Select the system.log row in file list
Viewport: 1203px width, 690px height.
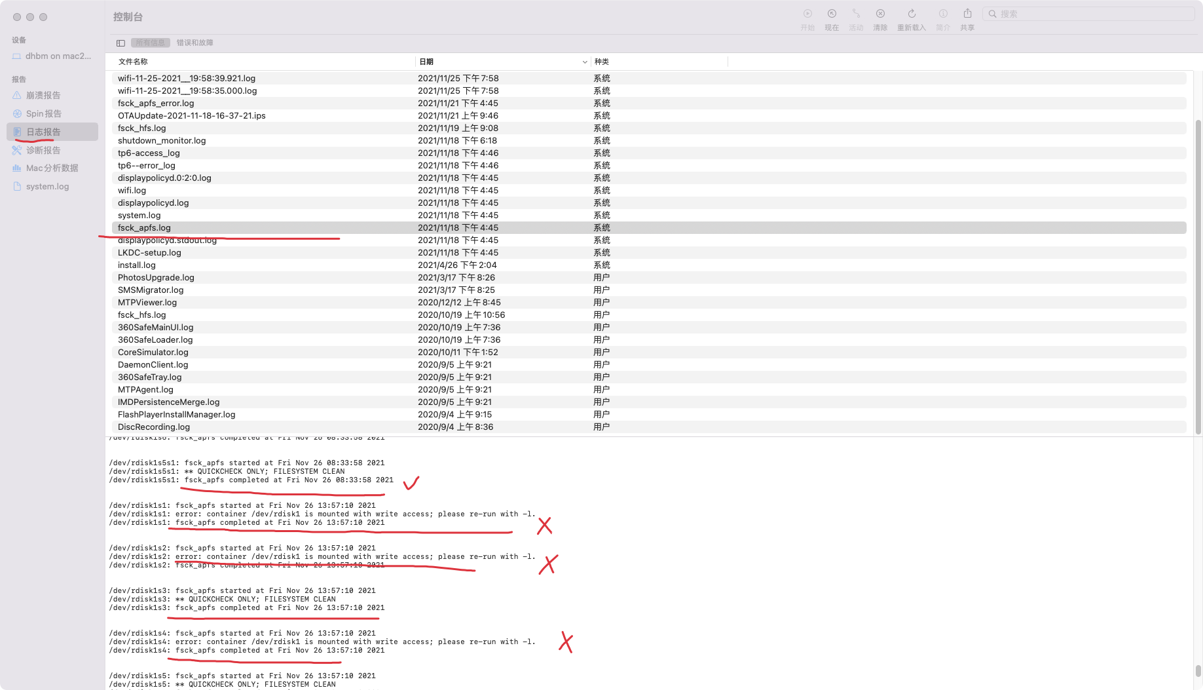[649, 216]
